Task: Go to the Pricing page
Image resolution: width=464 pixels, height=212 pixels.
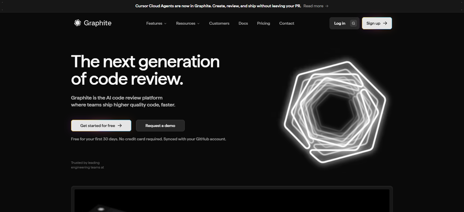Action: pos(263,24)
